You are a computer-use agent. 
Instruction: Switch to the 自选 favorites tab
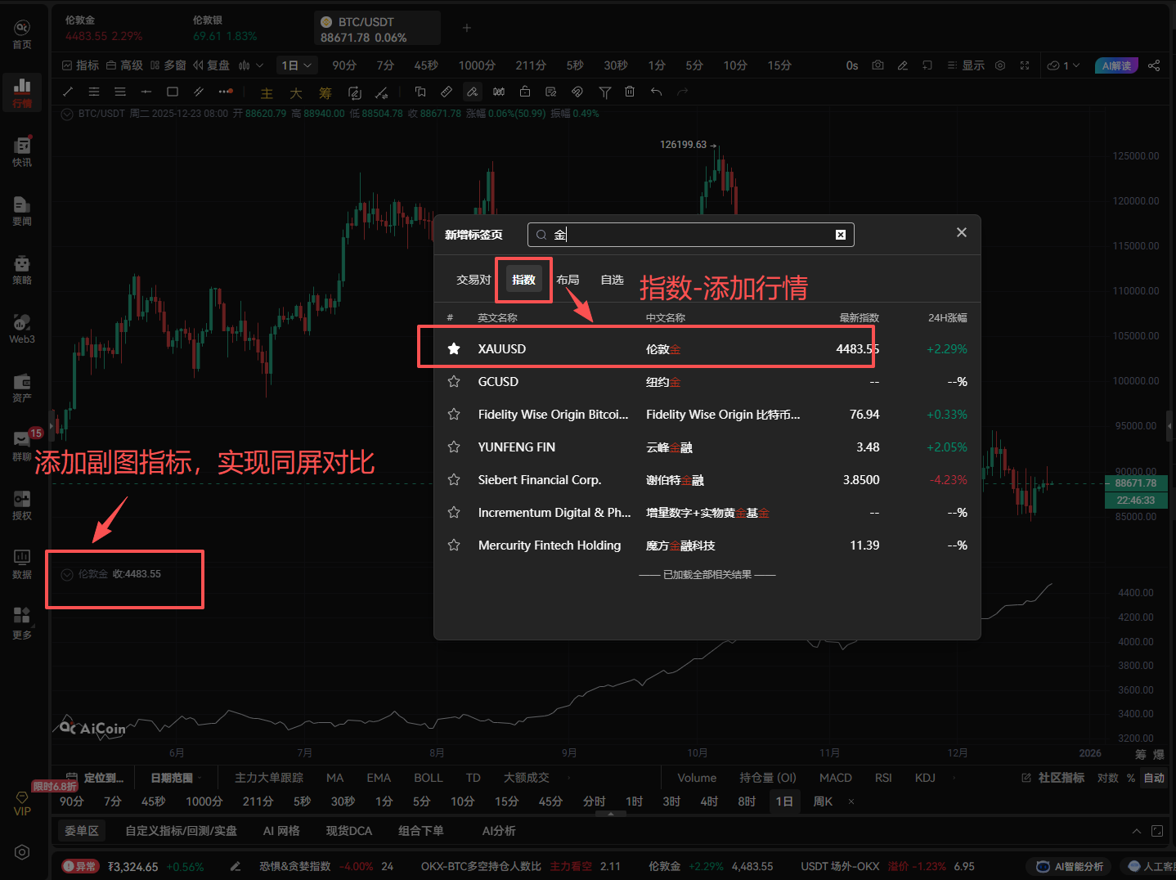tap(612, 280)
